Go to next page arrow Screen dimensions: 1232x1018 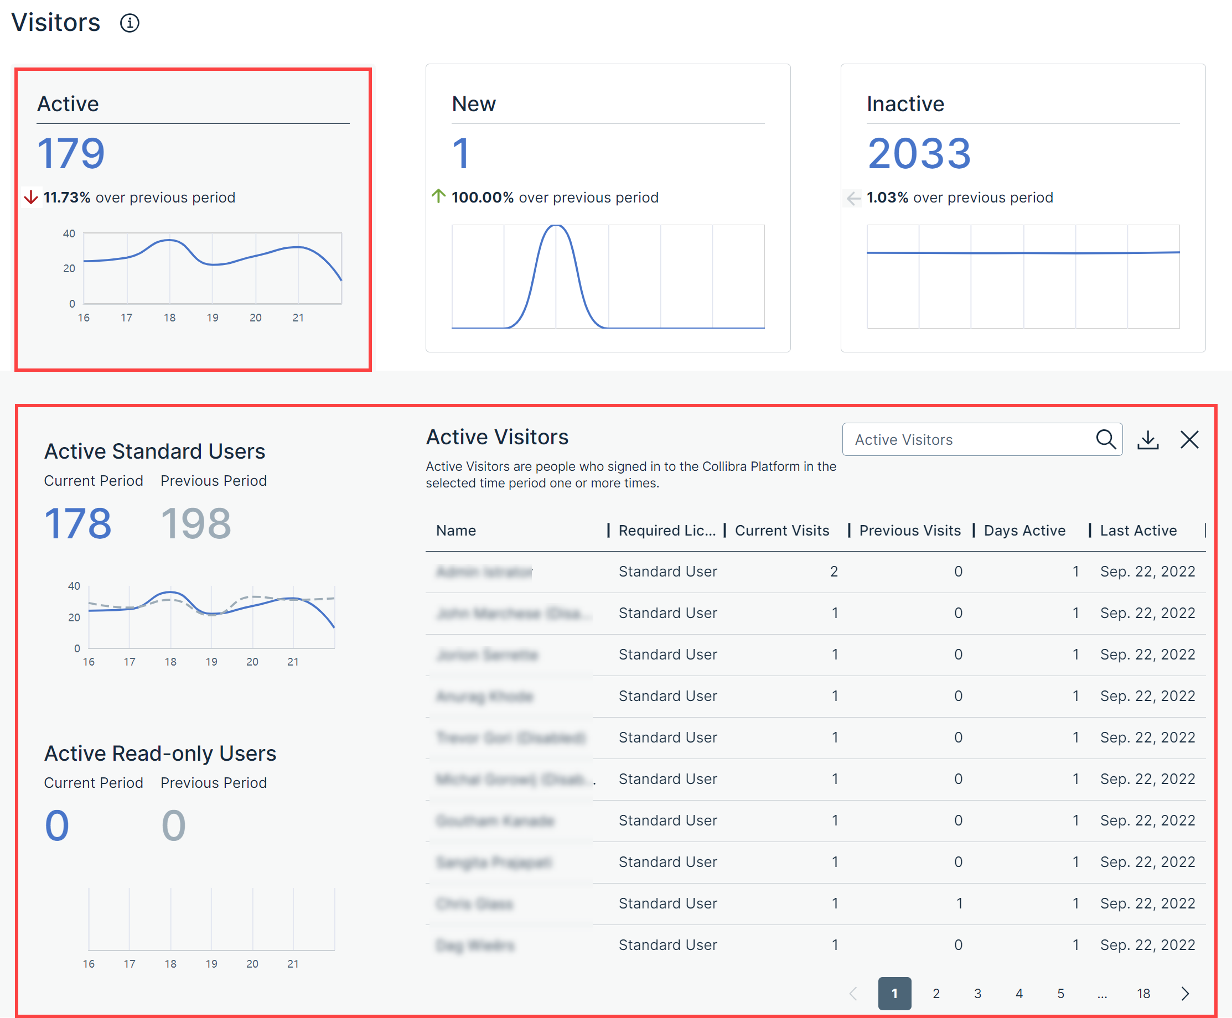pos(1184,993)
